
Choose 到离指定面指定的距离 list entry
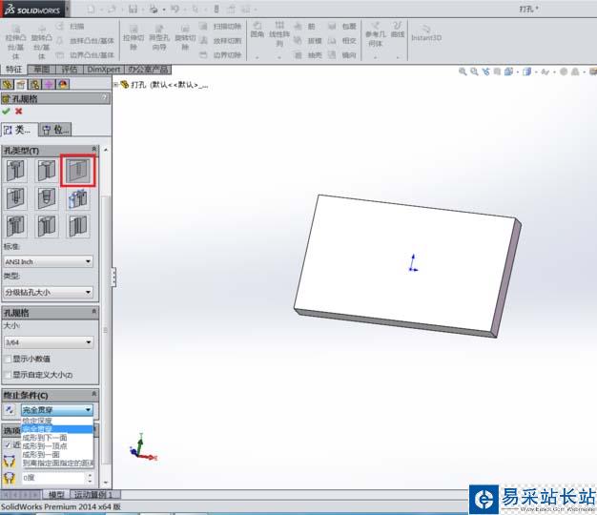click(57, 463)
